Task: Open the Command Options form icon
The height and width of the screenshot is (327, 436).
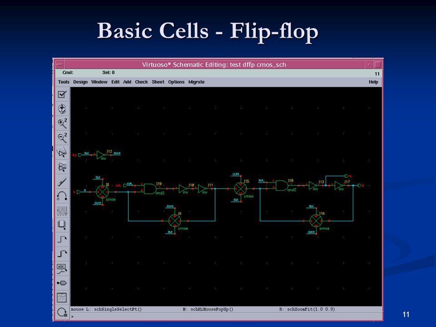Action: click(62, 297)
